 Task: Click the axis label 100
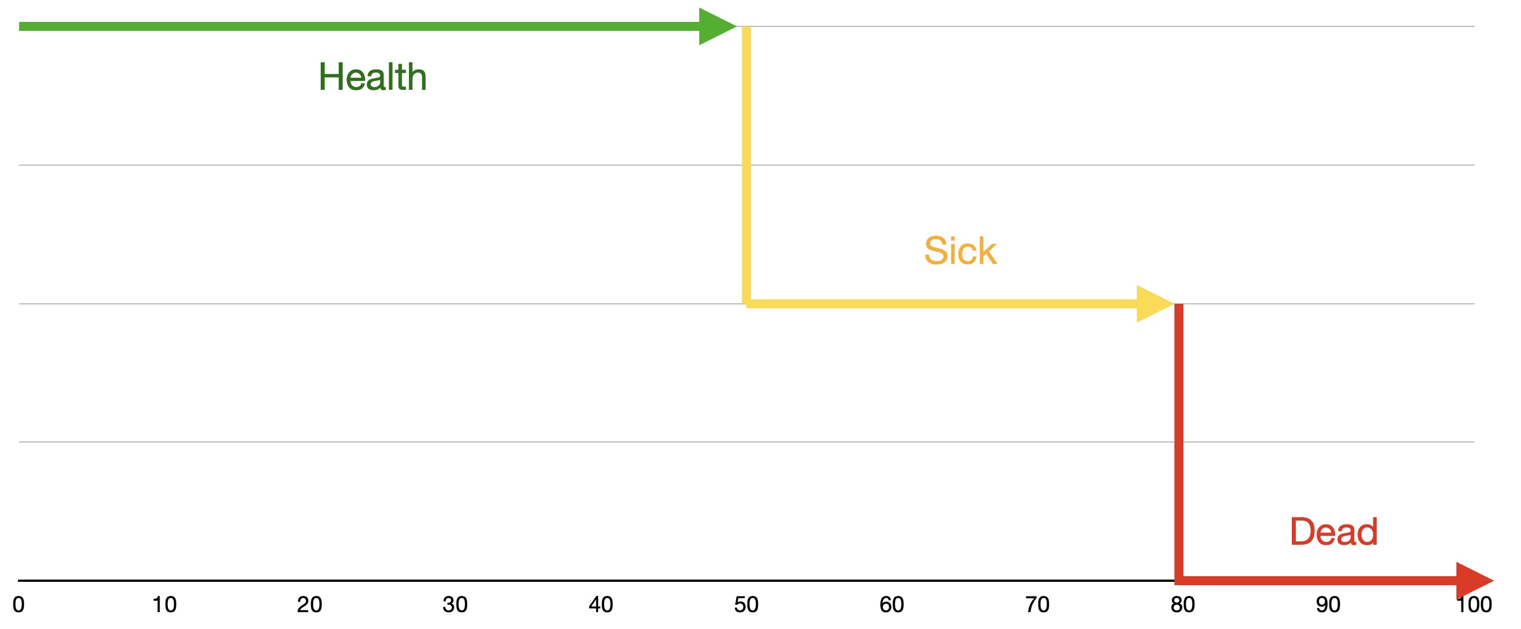(1474, 605)
